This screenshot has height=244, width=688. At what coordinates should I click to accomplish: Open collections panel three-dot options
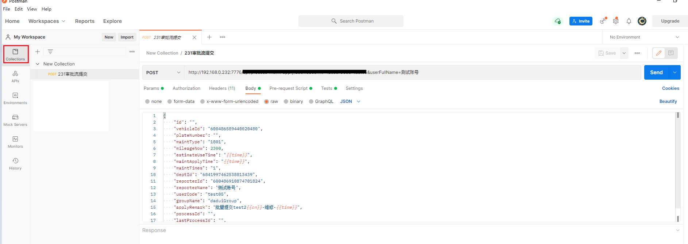tap(132, 52)
